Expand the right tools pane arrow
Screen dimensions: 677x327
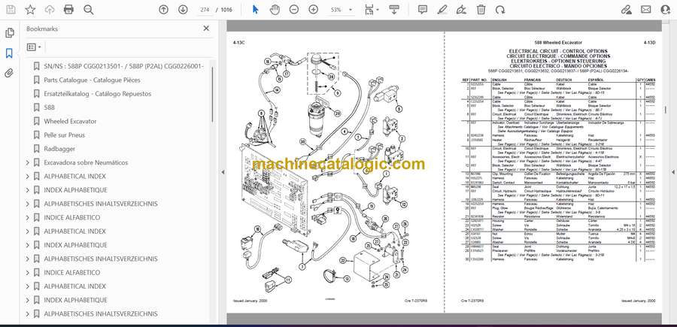(672, 172)
